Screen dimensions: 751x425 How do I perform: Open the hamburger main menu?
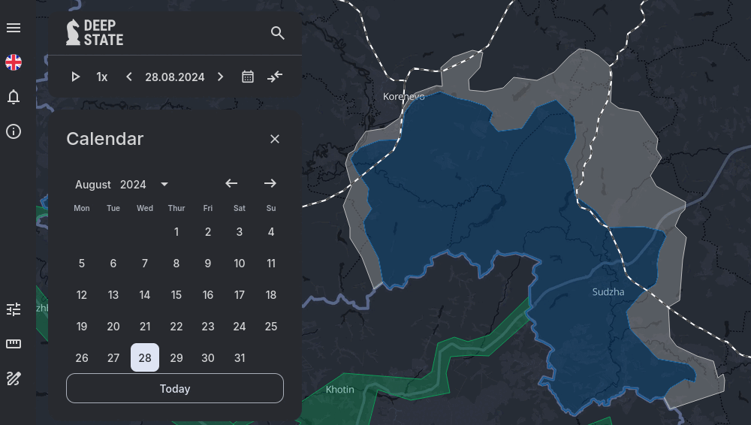coord(14,28)
